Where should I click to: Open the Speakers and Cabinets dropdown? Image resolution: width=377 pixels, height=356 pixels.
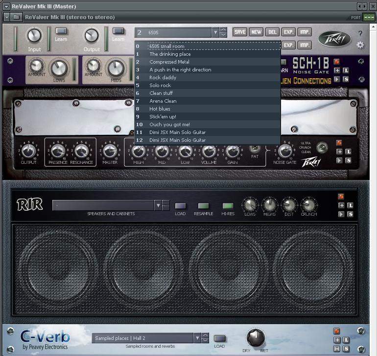click(x=158, y=205)
